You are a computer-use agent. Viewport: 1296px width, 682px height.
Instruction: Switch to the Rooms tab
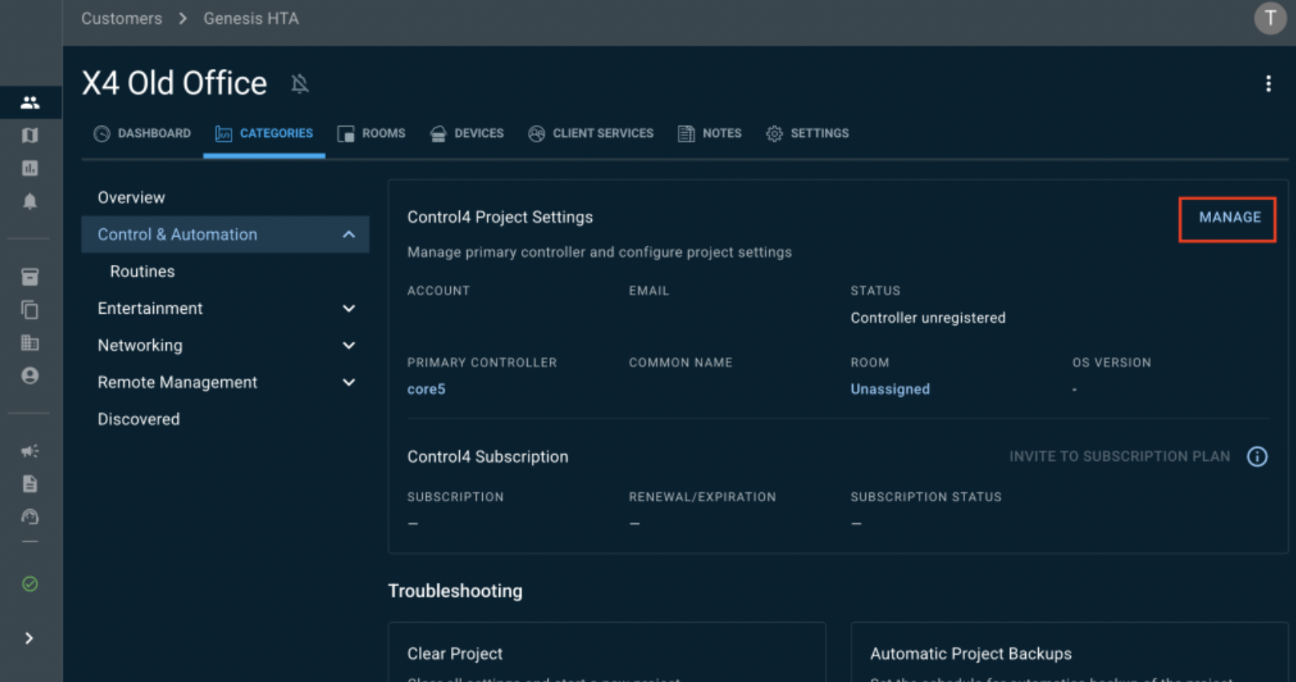tap(372, 134)
